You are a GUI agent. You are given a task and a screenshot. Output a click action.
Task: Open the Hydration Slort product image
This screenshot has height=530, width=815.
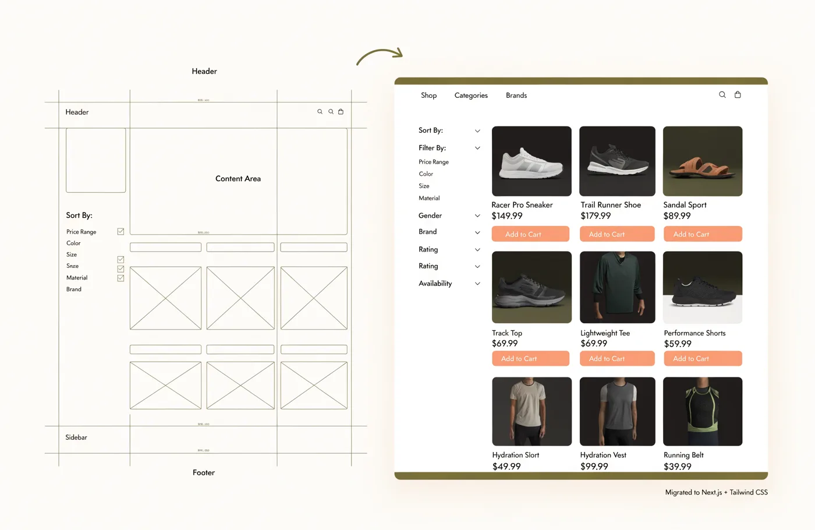[x=531, y=411]
